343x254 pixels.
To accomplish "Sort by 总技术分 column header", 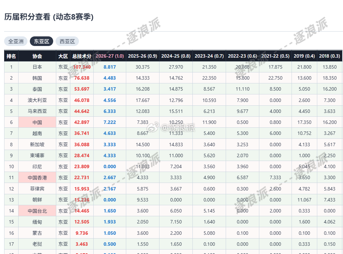I will point(82,56).
